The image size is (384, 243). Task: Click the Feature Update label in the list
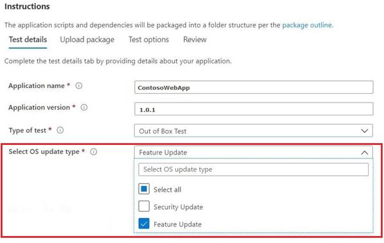pyautogui.click(x=177, y=224)
